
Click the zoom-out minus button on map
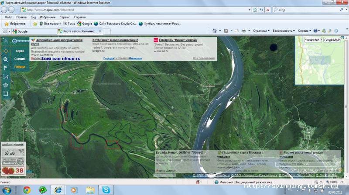tap(14, 41)
